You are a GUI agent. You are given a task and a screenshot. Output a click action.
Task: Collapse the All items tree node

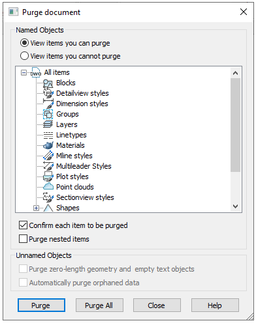point(24,72)
